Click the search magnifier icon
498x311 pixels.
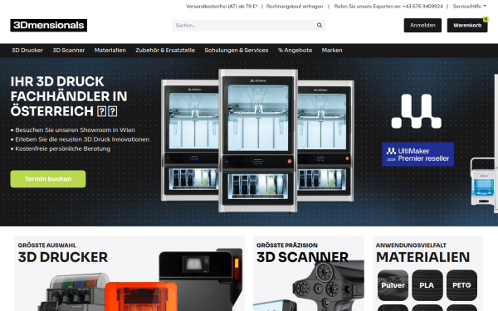pyautogui.click(x=320, y=26)
